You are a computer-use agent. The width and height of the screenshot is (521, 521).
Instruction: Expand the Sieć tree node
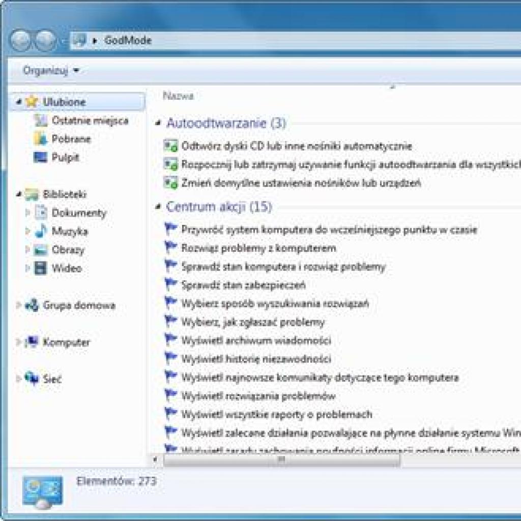pos(19,379)
